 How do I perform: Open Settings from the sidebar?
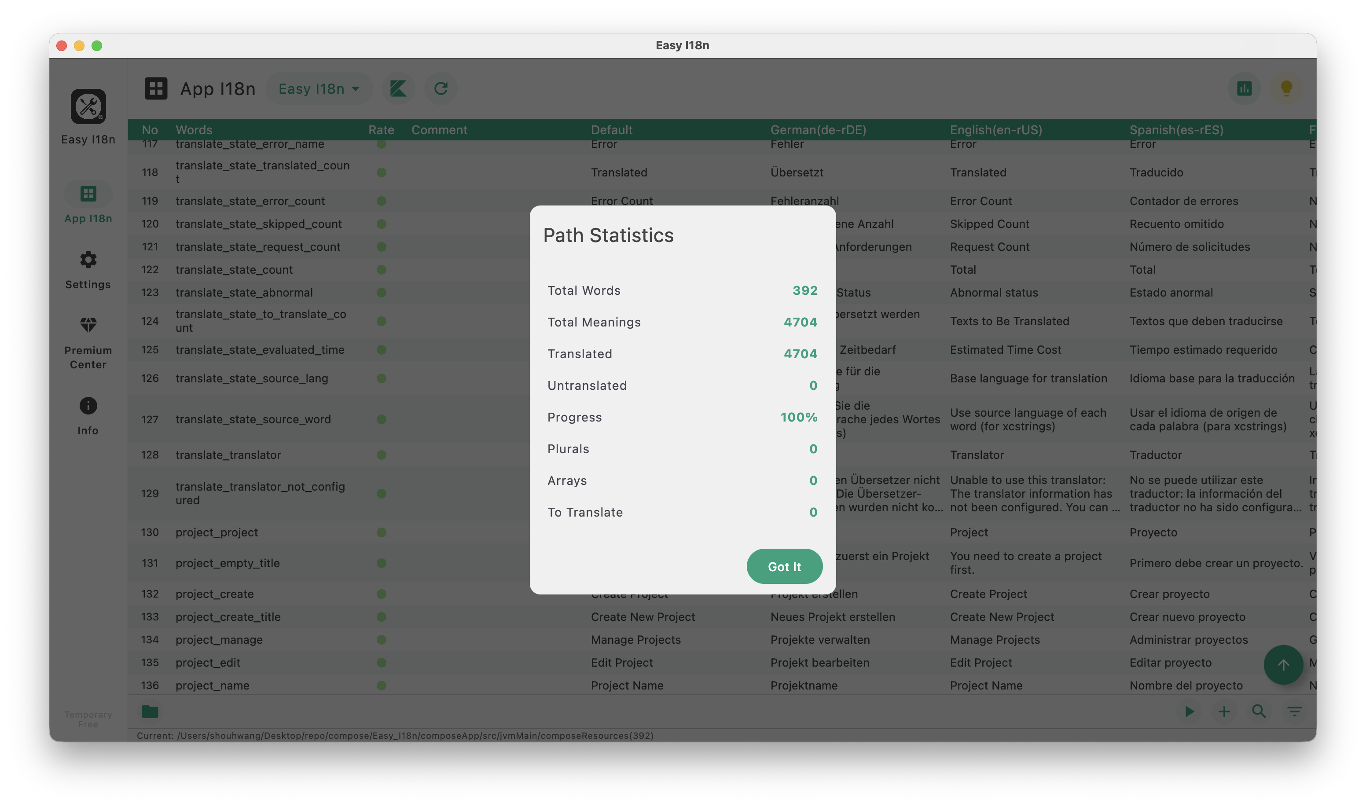point(88,270)
